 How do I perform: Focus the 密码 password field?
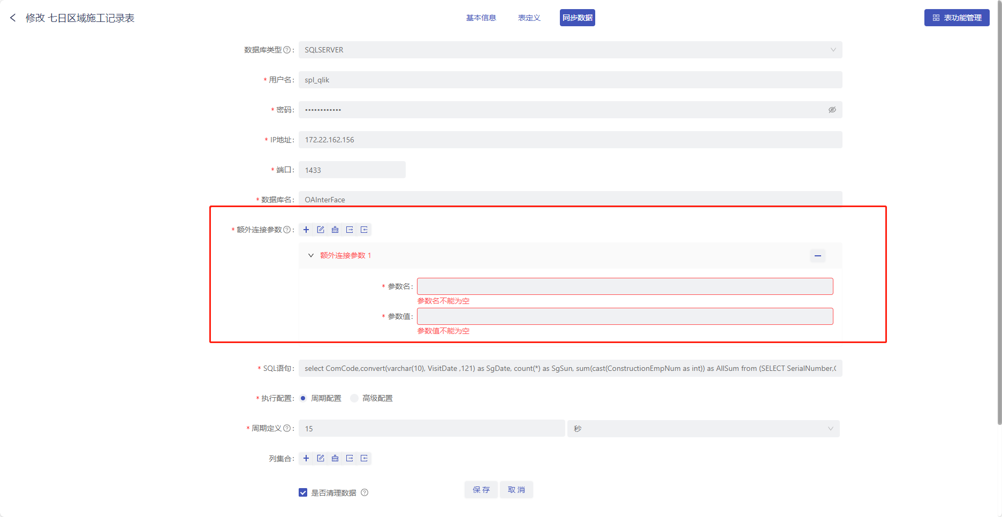point(571,110)
